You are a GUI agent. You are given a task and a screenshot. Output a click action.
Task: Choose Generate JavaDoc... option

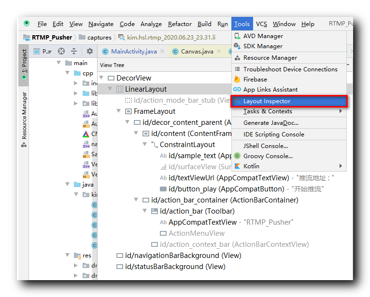tap(289, 123)
